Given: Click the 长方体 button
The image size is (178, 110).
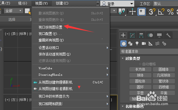Looking at the screenshot, I should [x=140, y=69].
